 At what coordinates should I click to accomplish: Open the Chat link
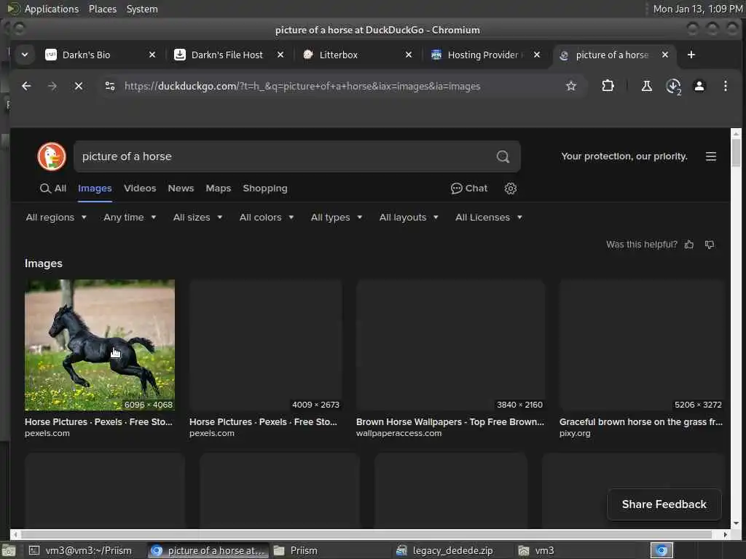tap(469, 189)
